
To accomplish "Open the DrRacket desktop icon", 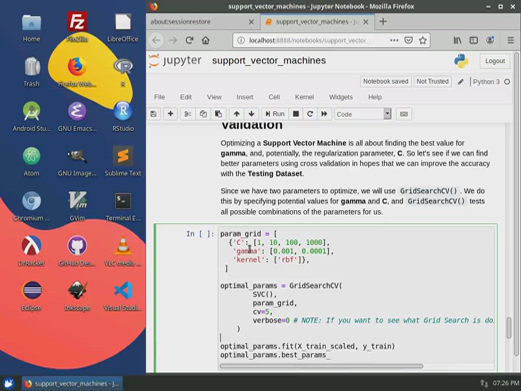I will click(x=31, y=251).
